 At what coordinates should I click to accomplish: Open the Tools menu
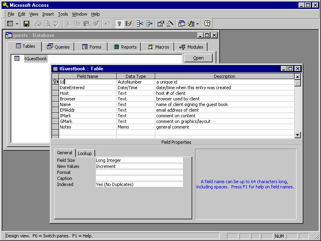(63, 14)
